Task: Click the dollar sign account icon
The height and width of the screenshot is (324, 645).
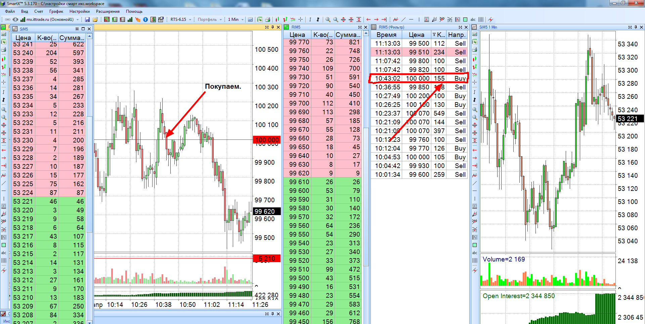Action: [x=153, y=19]
